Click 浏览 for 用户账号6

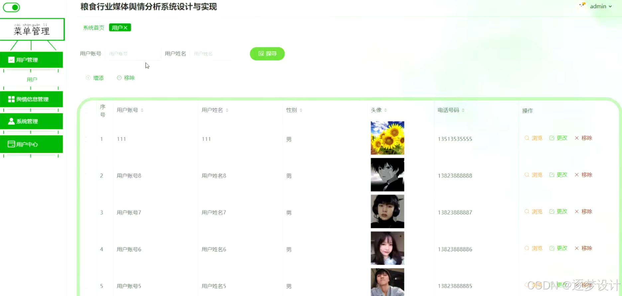[x=534, y=248]
